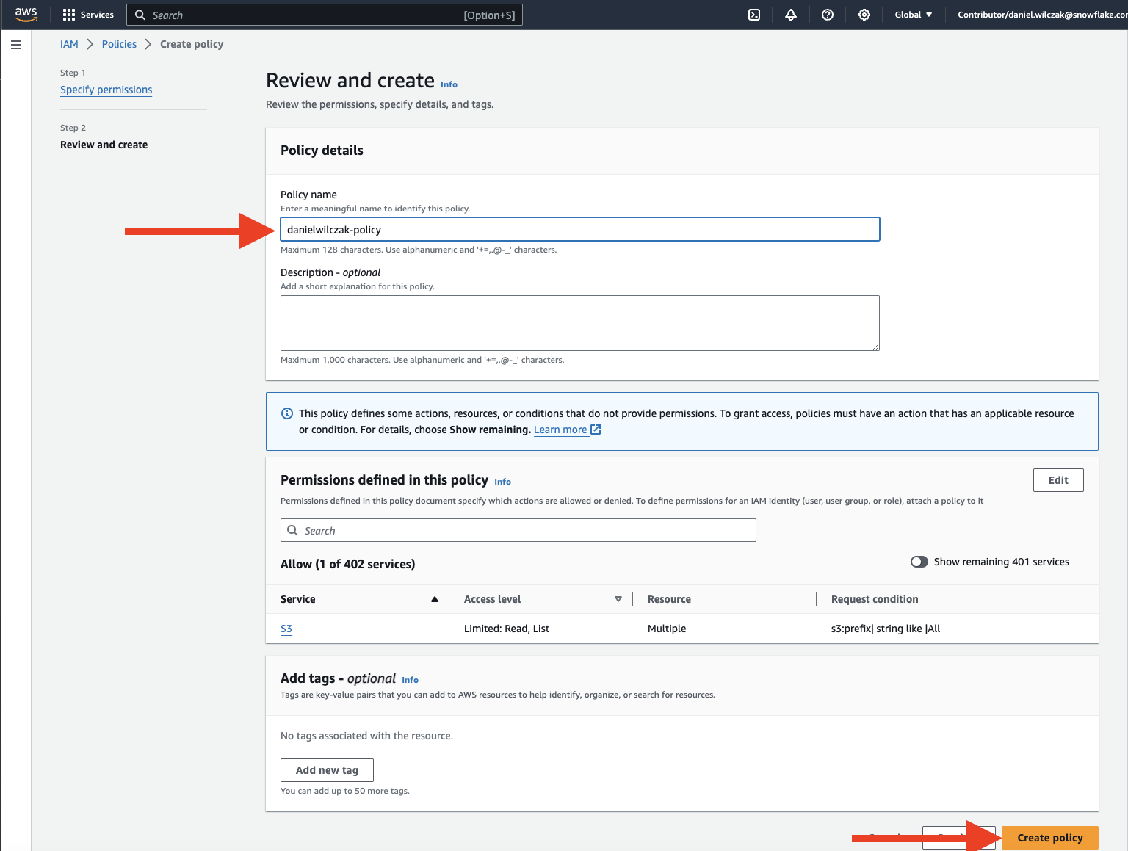This screenshot has height=851, width=1128.
Task: Focus the Policy name input field
Action: (579, 230)
